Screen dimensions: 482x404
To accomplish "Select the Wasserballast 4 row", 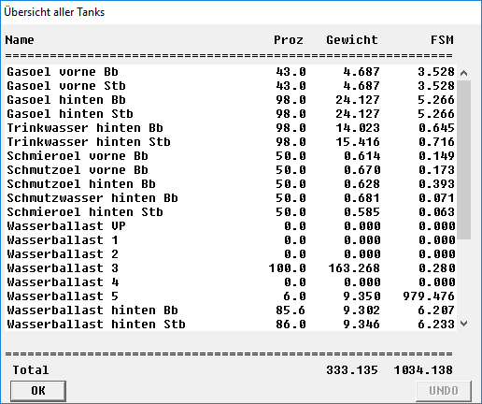I will (x=231, y=282).
